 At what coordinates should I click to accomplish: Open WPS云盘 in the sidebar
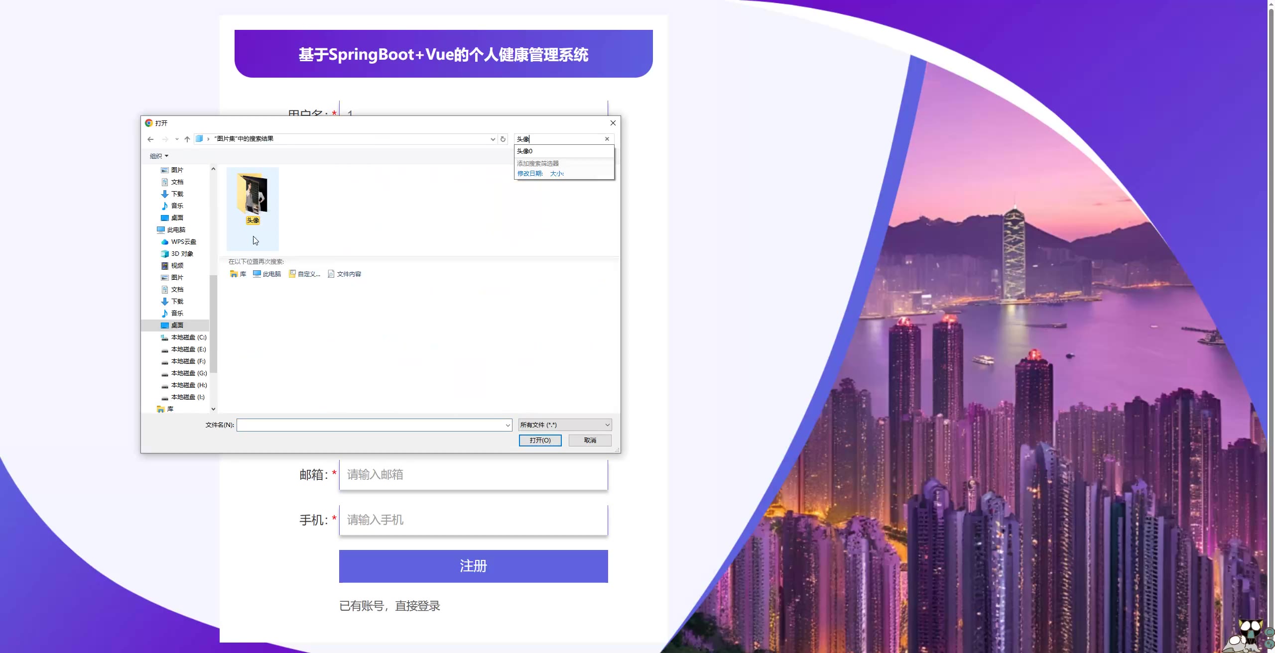click(x=183, y=242)
